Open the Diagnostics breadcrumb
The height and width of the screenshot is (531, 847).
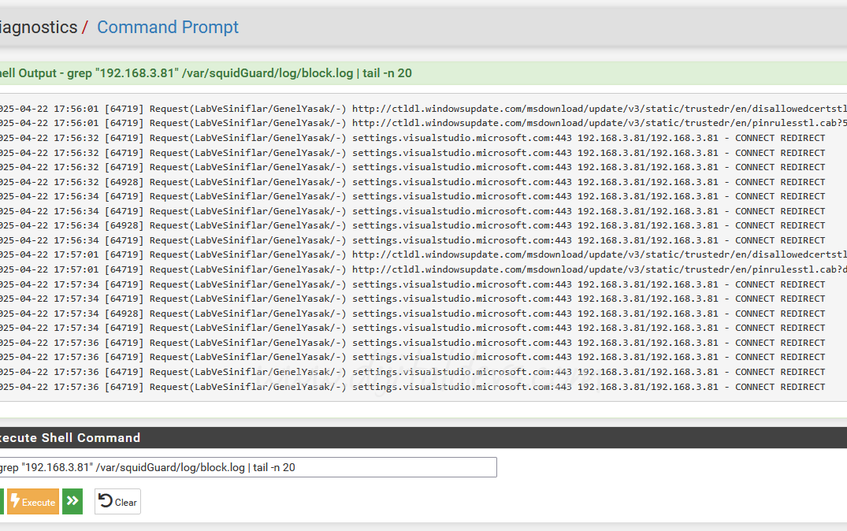[38, 27]
